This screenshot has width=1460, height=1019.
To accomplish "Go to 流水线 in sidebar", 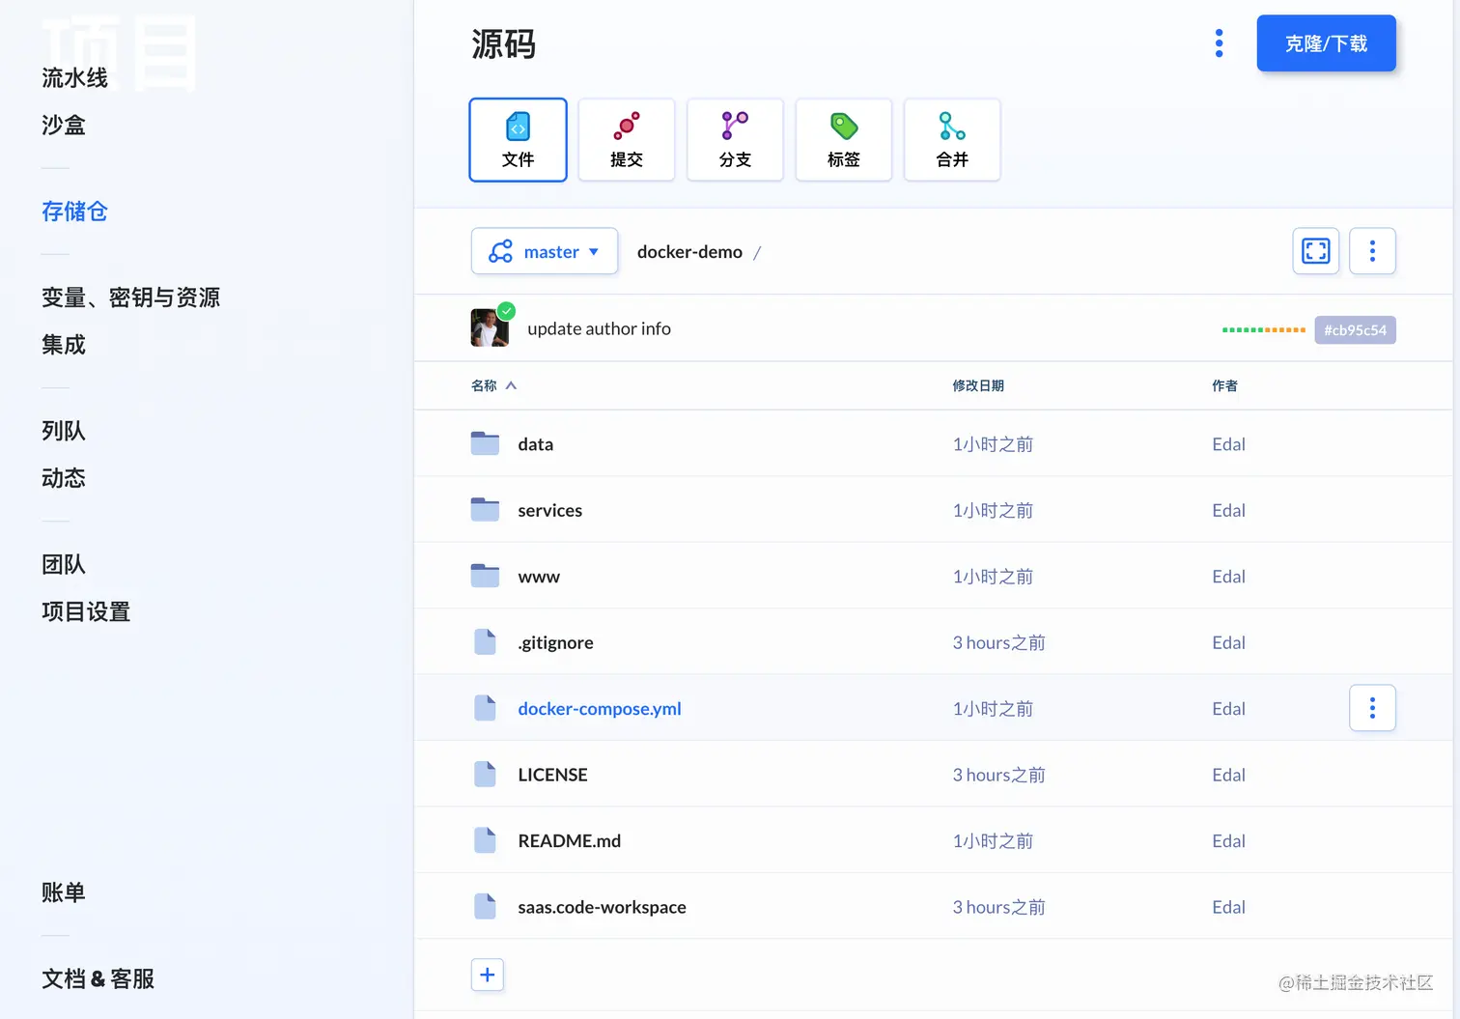I will [x=74, y=78].
